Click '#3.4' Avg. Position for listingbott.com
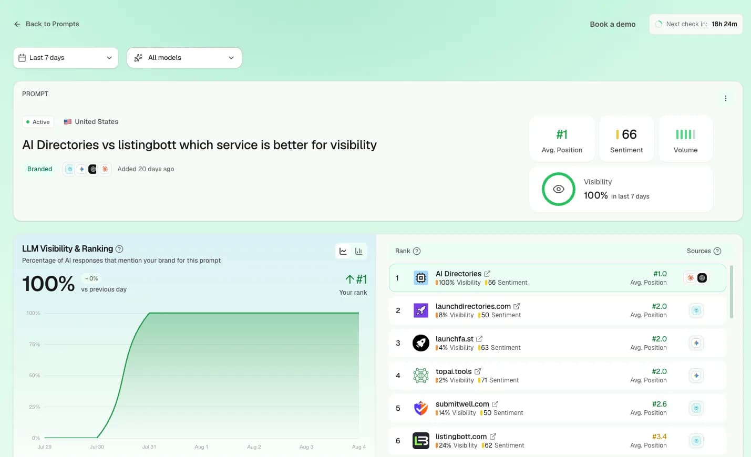Image resolution: width=751 pixels, height=457 pixels. pos(659,437)
